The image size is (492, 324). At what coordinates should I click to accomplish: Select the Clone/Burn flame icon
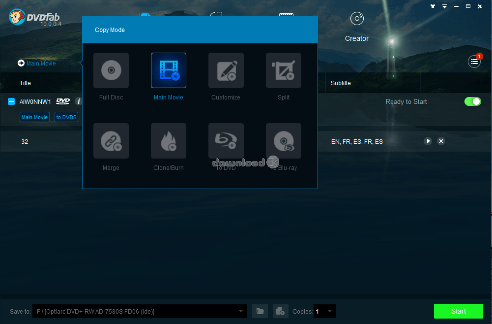[x=169, y=141]
